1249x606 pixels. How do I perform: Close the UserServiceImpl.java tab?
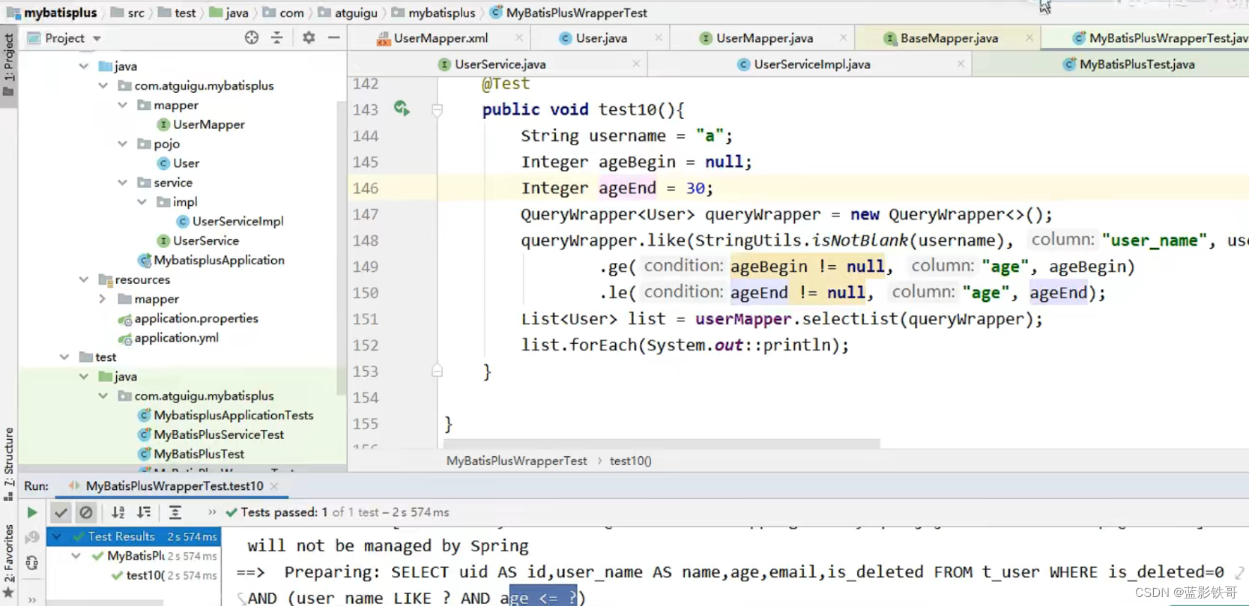[961, 64]
